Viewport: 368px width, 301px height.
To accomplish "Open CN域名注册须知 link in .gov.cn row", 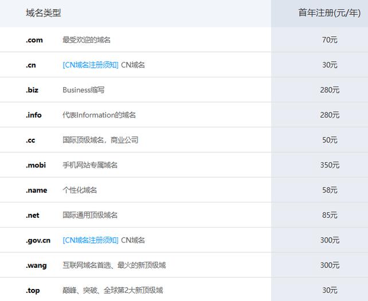I will (91, 240).
